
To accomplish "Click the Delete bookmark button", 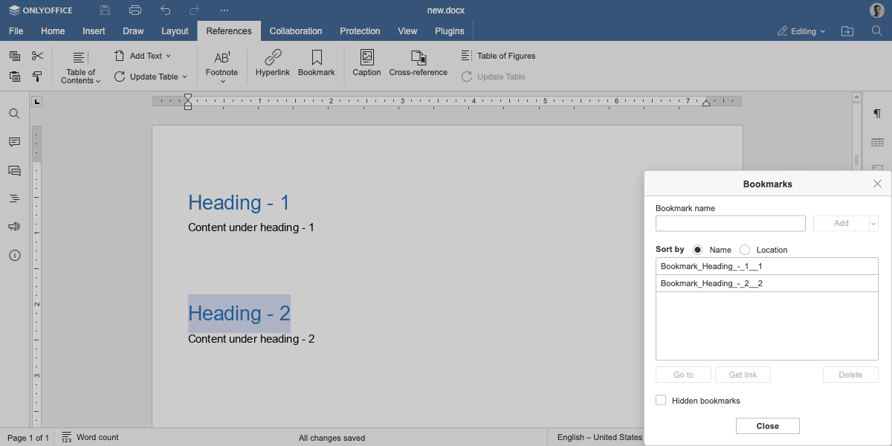I will 850,375.
